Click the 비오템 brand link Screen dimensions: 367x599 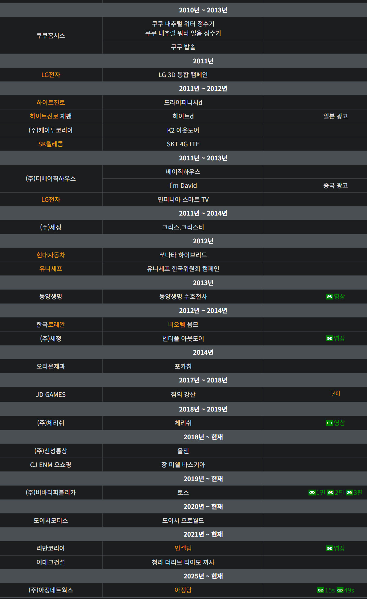(x=176, y=325)
